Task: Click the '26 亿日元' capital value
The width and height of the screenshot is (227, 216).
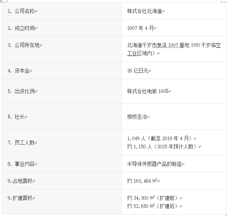Action: (x=139, y=71)
